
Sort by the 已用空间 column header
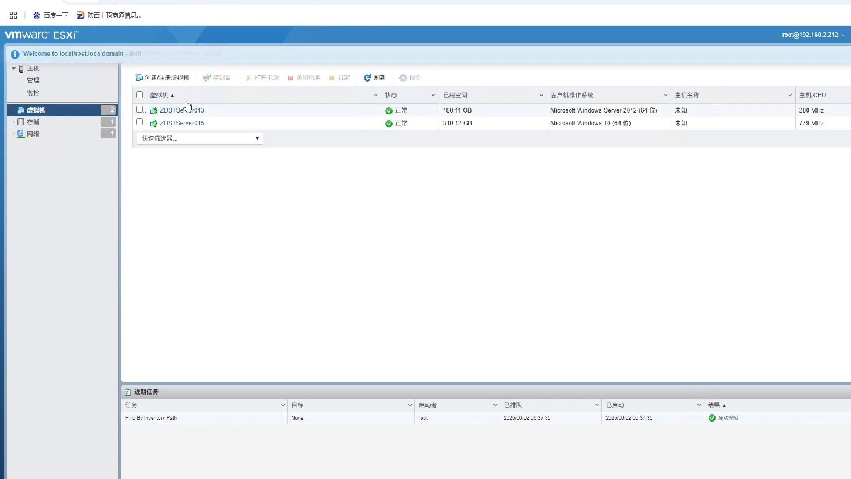(455, 95)
